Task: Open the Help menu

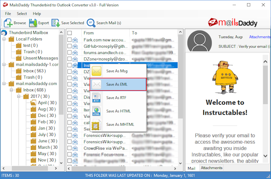Action: coord(37,14)
